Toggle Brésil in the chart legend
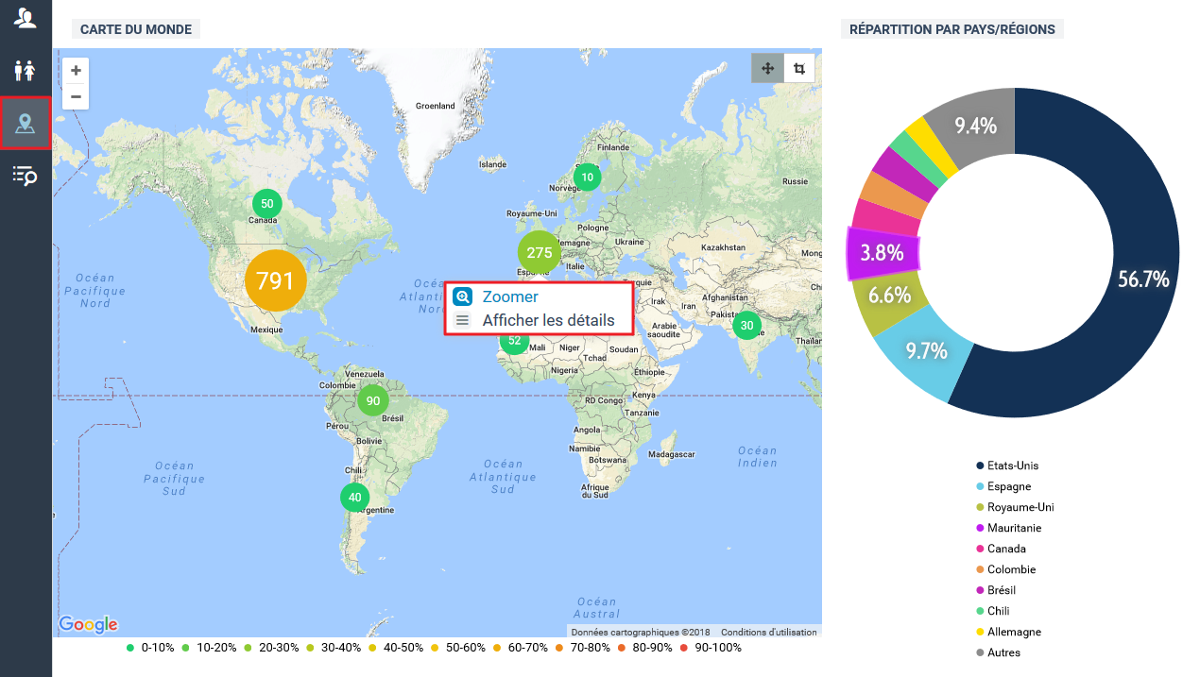1200x677 pixels. tap(996, 590)
